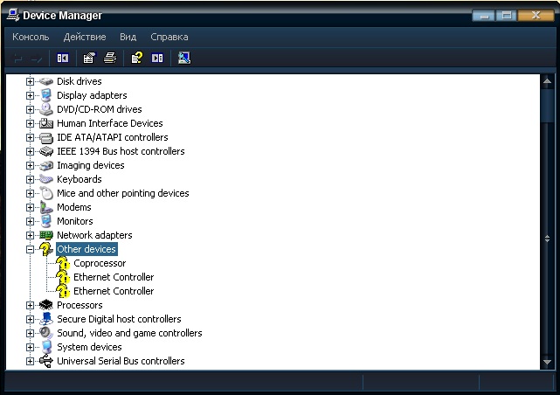Expand the Network adapters node
The height and width of the screenshot is (395, 560).
[30, 235]
